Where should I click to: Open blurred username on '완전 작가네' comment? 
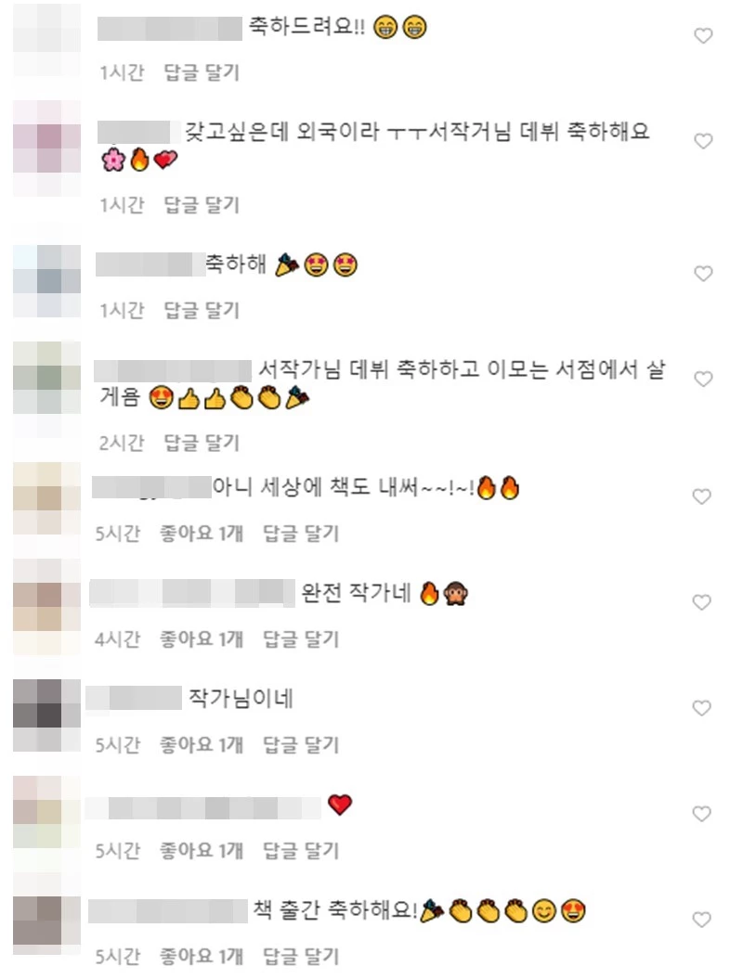tap(192, 593)
